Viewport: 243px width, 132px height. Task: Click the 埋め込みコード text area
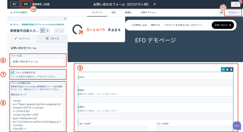tap(37, 114)
